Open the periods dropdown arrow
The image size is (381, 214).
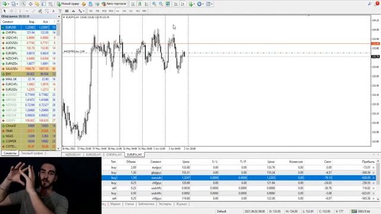tap(203, 4)
